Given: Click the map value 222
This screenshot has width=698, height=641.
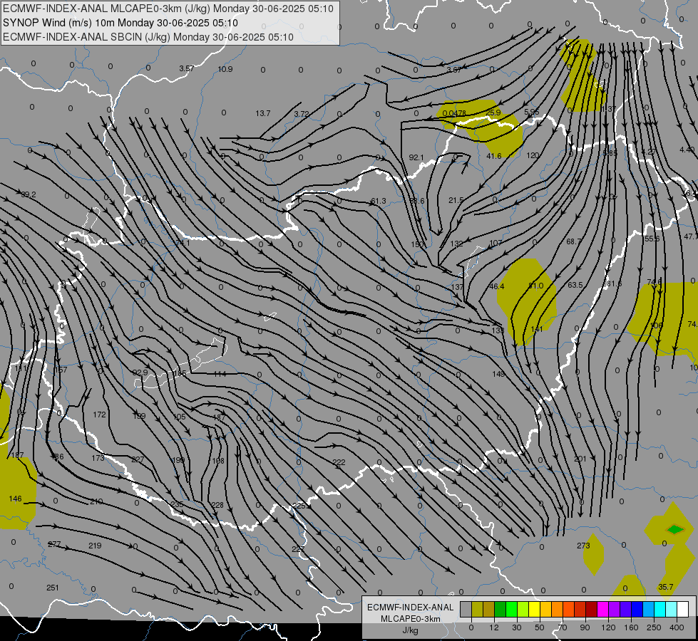Looking at the screenshot, I should (x=339, y=463).
